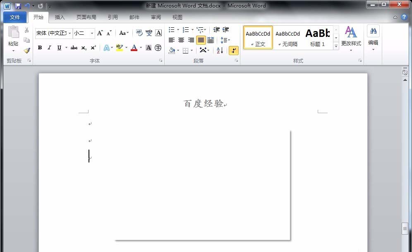Decrease font size with Shrink Font

tap(109, 33)
